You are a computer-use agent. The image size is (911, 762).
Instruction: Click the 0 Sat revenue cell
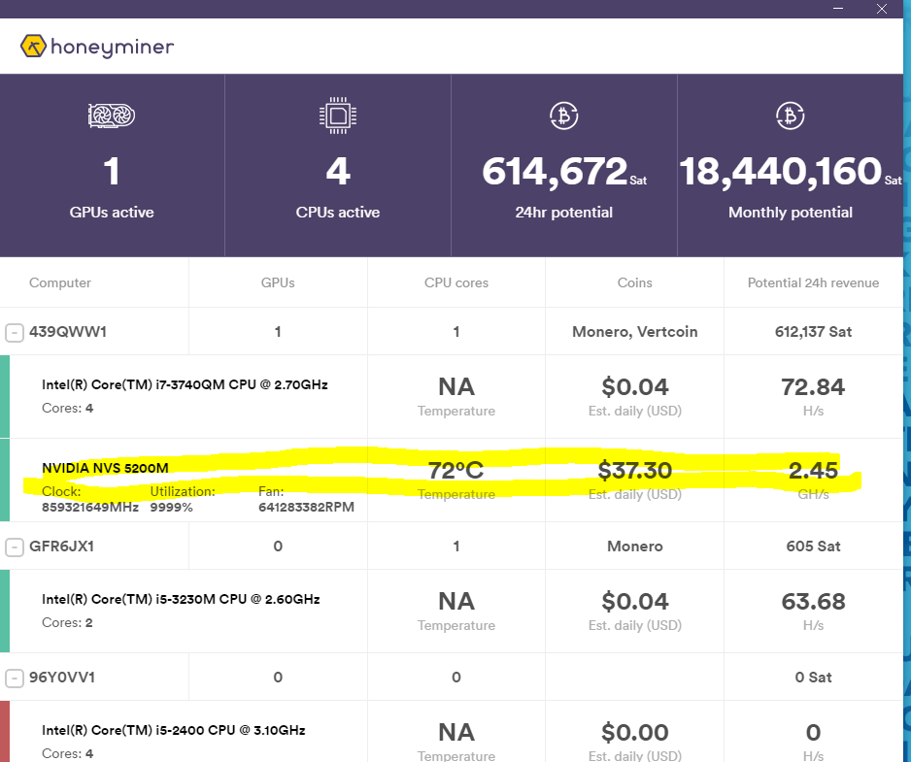click(813, 678)
